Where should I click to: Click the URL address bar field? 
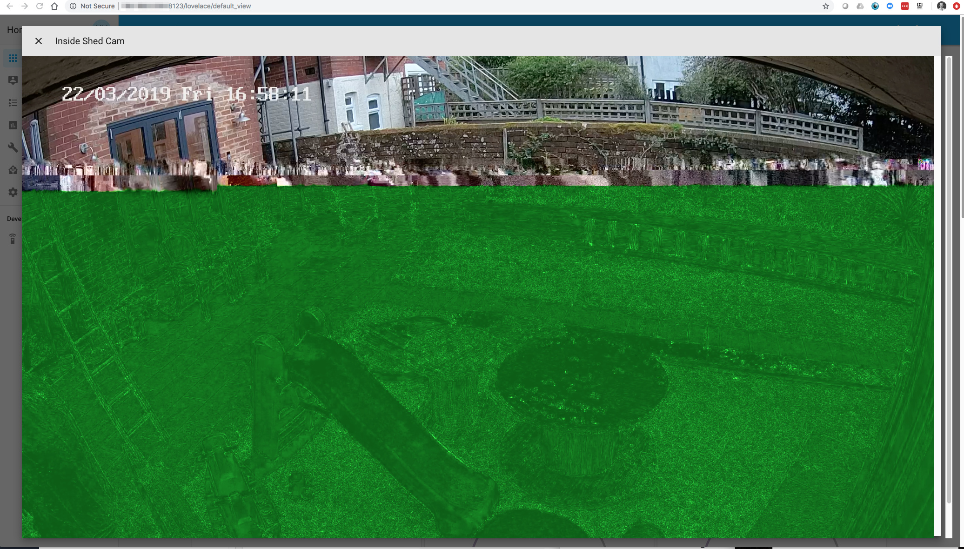pos(419,6)
